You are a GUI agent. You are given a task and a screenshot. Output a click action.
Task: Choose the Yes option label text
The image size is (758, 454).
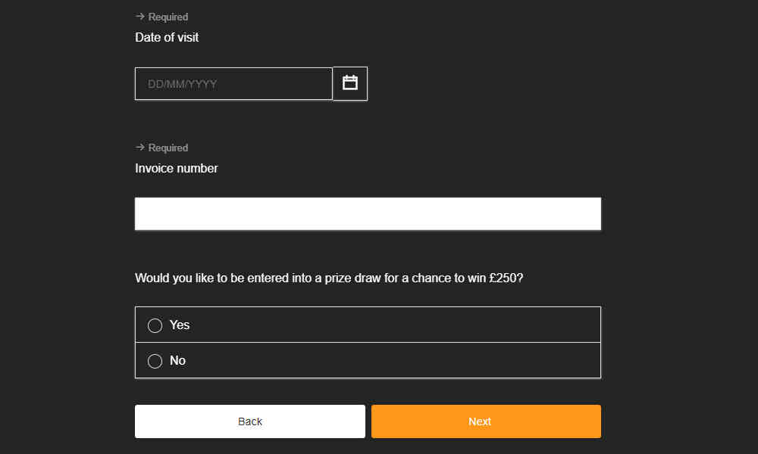180,325
